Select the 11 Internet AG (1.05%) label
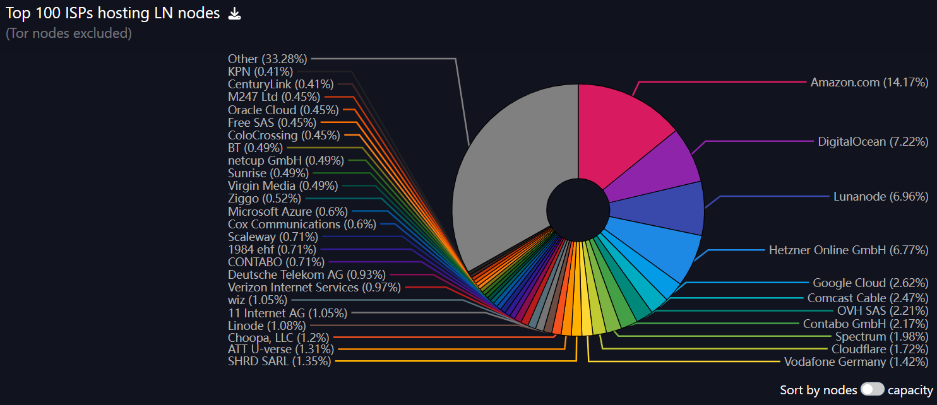 coord(287,313)
